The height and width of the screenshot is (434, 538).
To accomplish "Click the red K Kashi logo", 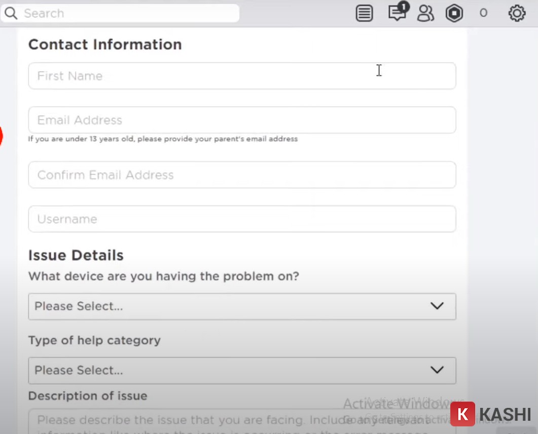I will (x=462, y=414).
